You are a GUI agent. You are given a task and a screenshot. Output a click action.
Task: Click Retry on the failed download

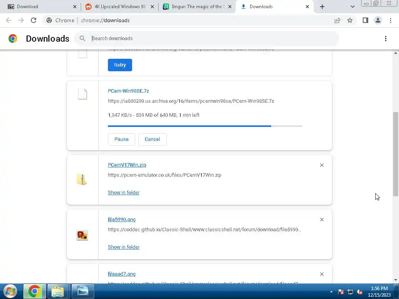(x=120, y=65)
